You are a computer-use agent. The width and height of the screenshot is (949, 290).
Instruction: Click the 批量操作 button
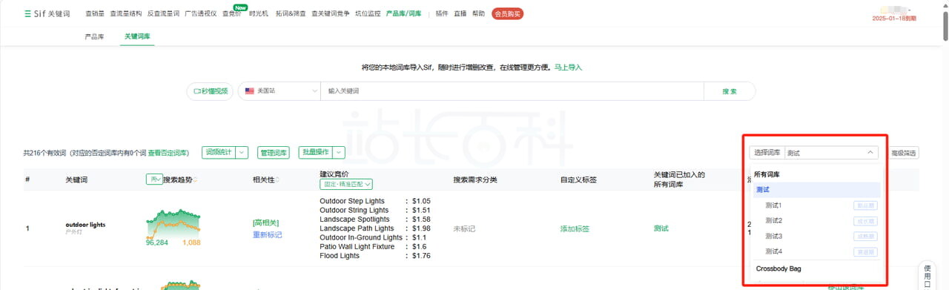click(316, 152)
